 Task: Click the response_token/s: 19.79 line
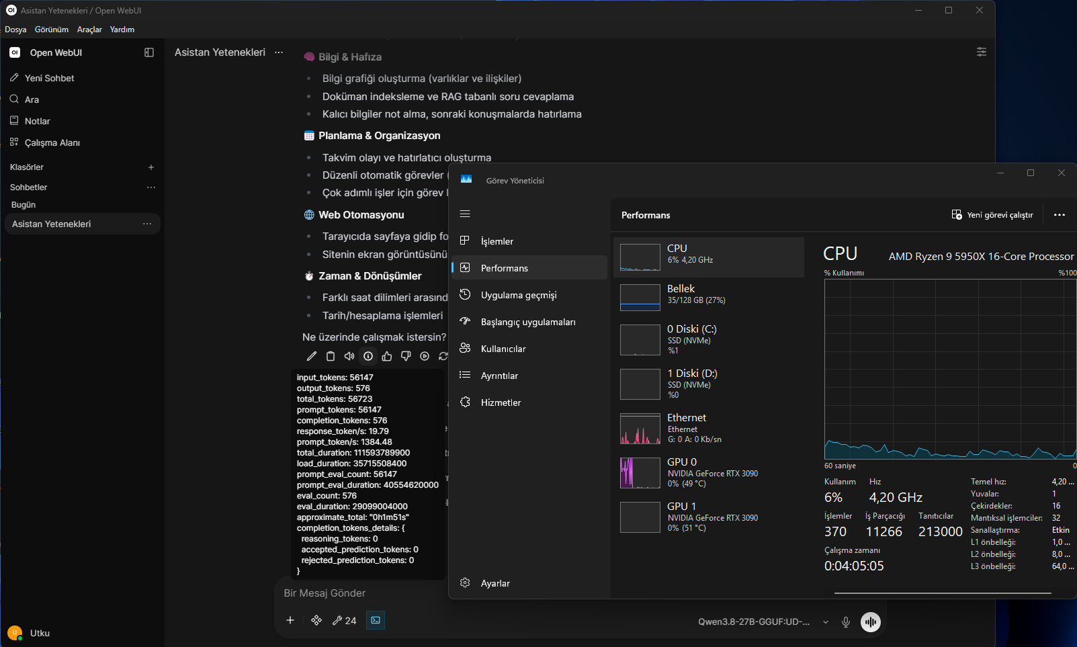343,431
